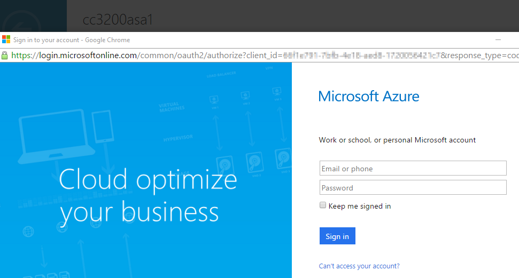Screen dimensions: 519x278
Task: Click the Microsoft logo in title bar
Action: click(x=6, y=39)
